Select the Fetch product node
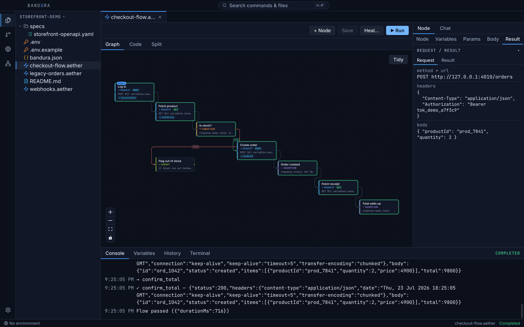The width and height of the screenshot is (524, 327). pyautogui.click(x=175, y=112)
